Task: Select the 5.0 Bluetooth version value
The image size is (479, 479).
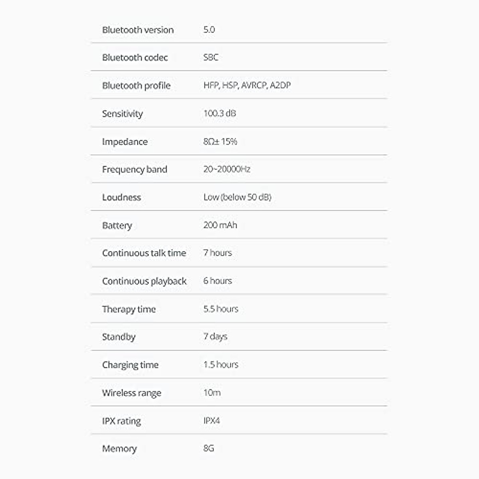Action: click(x=209, y=30)
